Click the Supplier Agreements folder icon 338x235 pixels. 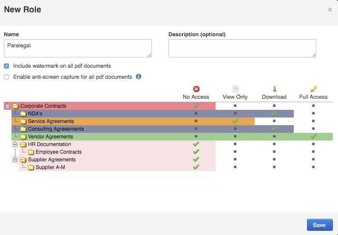[23, 160]
